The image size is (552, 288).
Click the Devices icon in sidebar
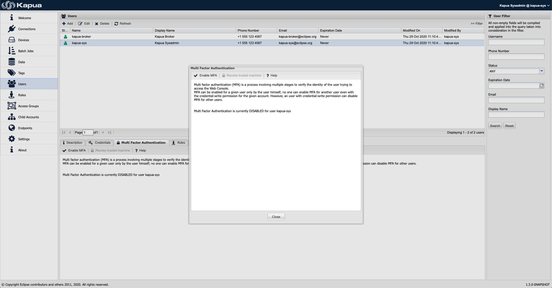pyautogui.click(x=12, y=40)
